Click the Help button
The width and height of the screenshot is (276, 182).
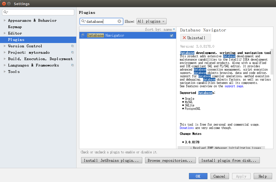pos(263,176)
